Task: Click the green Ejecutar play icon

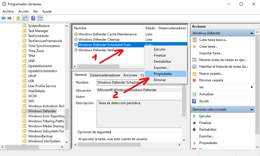Action: point(194,116)
